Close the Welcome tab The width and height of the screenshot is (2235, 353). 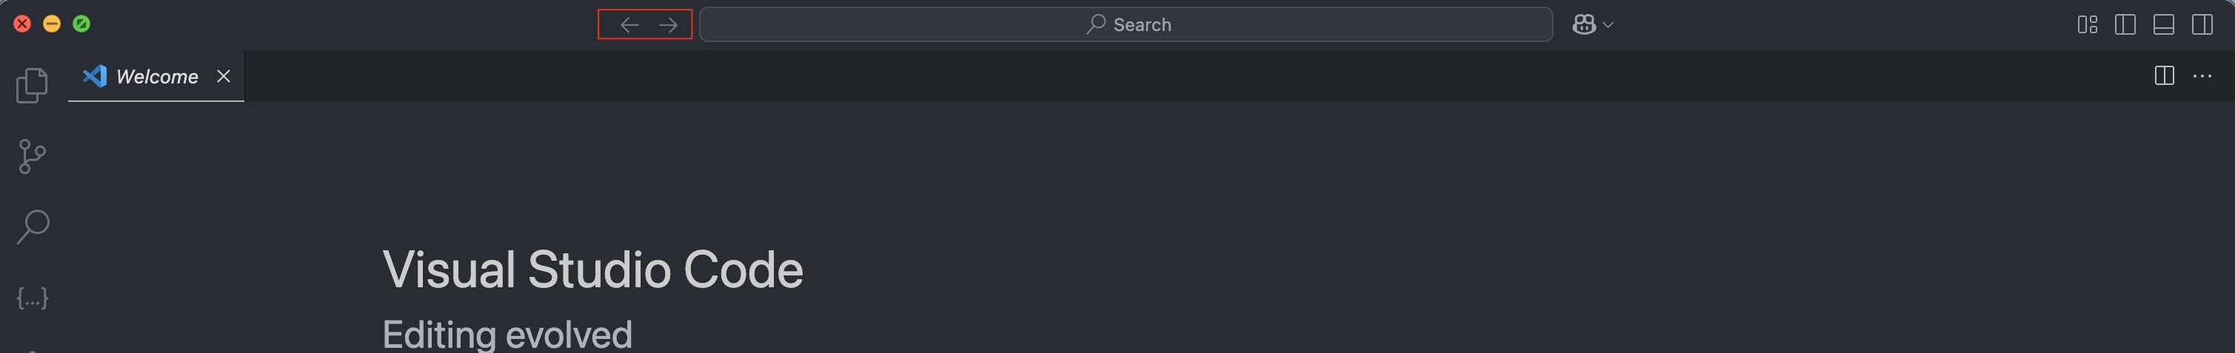coord(223,76)
